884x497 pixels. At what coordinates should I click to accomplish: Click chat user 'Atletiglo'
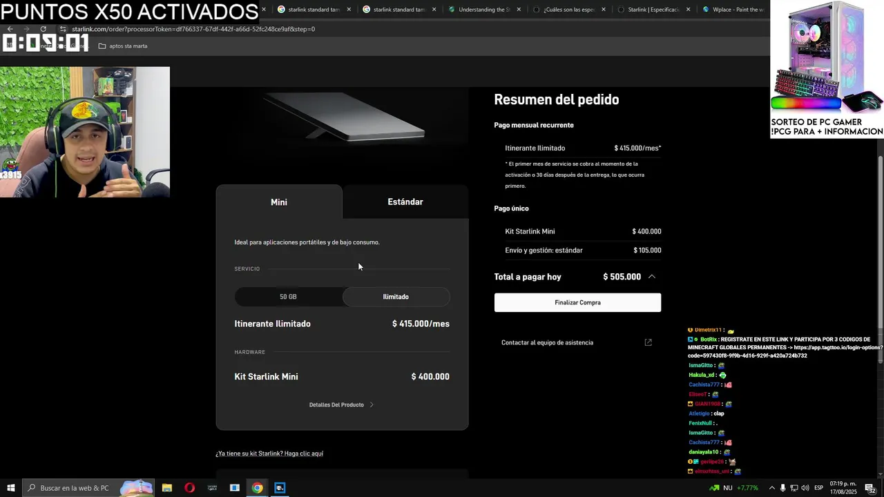699,413
